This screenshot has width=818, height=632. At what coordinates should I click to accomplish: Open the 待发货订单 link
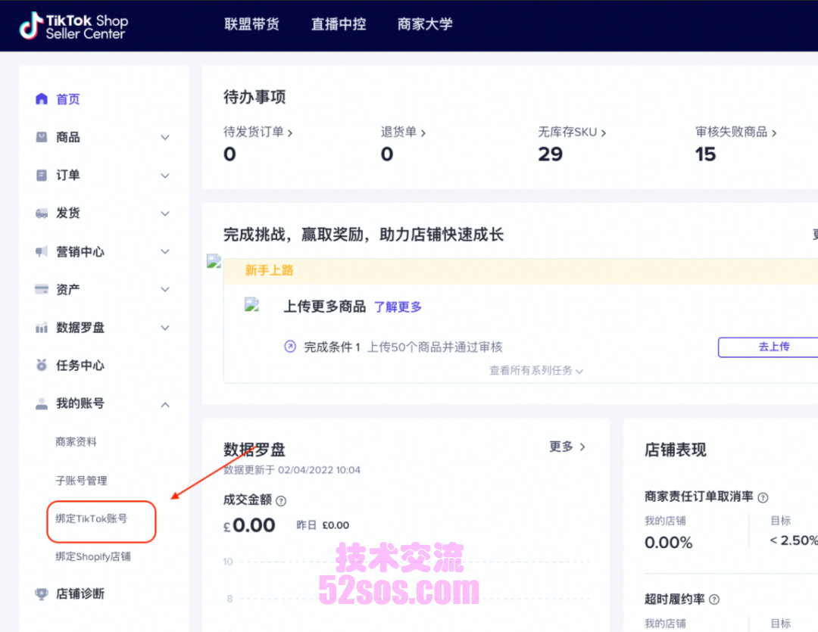pos(258,132)
